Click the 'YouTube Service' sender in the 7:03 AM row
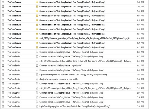Viewport: 149px width, 109px height. [x=14, y=7]
